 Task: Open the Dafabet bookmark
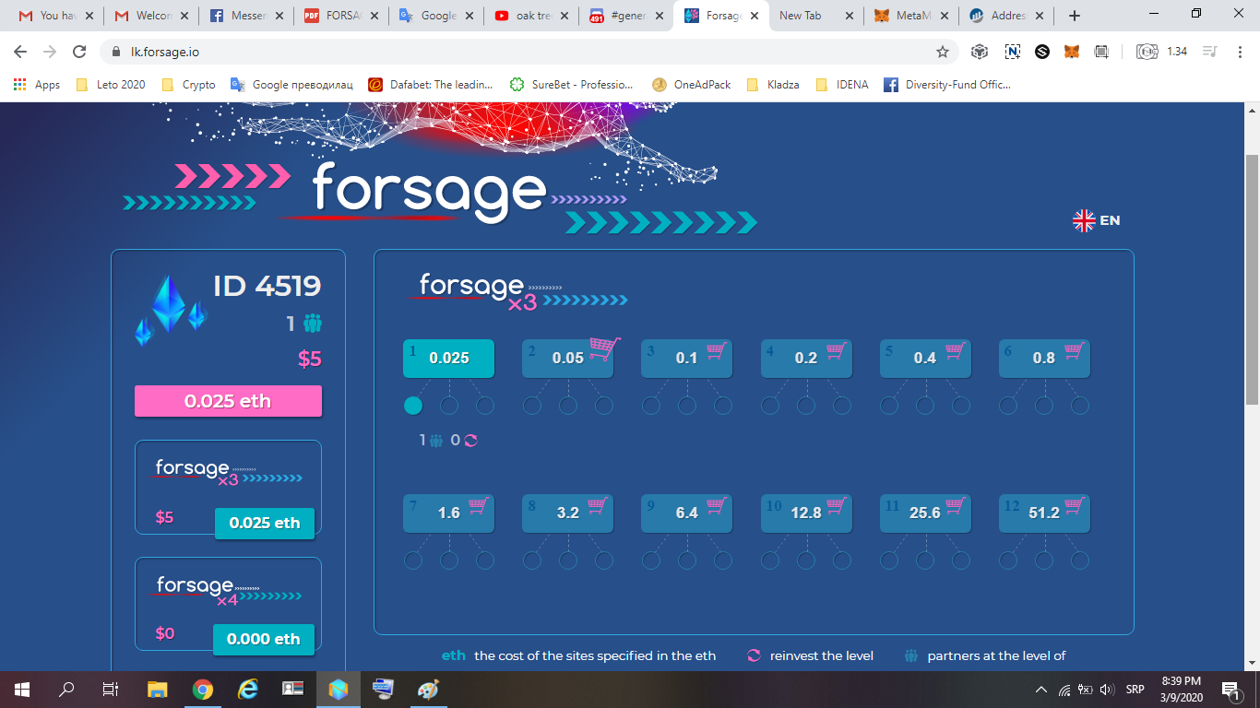[x=431, y=84]
